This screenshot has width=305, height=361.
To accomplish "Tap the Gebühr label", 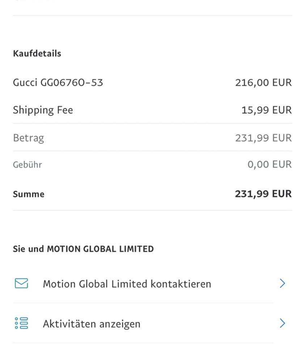I will [27, 165].
